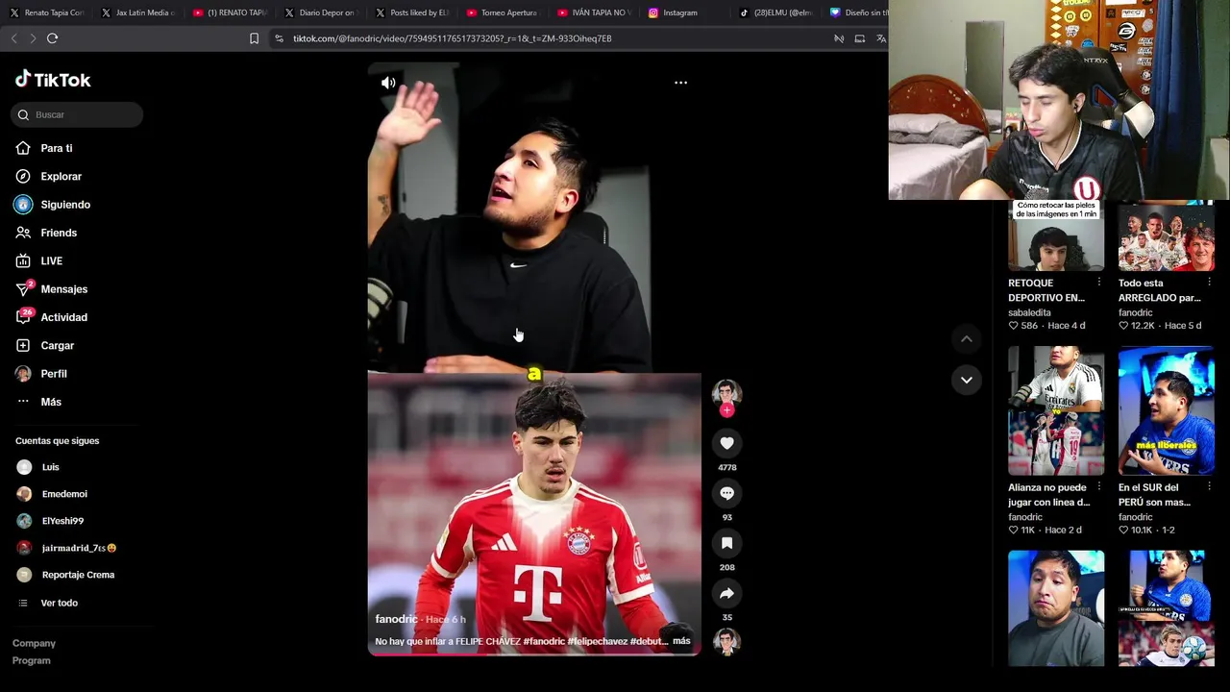Switch to IVÁN TAPIA YouTube tab
The width and height of the screenshot is (1230, 692).
click(x=593, y=12)
